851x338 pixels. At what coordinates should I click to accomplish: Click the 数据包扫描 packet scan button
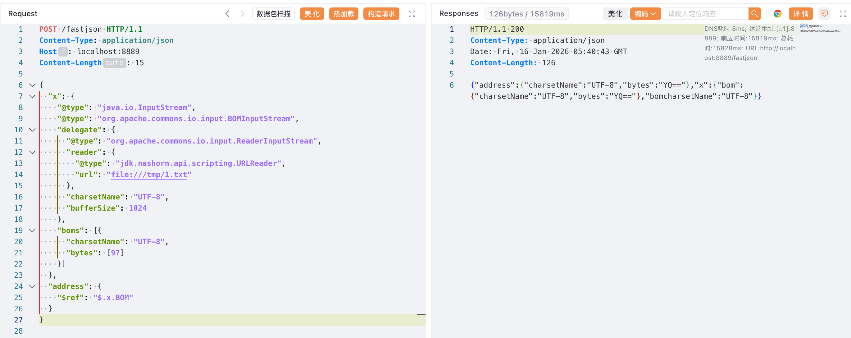coord(273,14)
